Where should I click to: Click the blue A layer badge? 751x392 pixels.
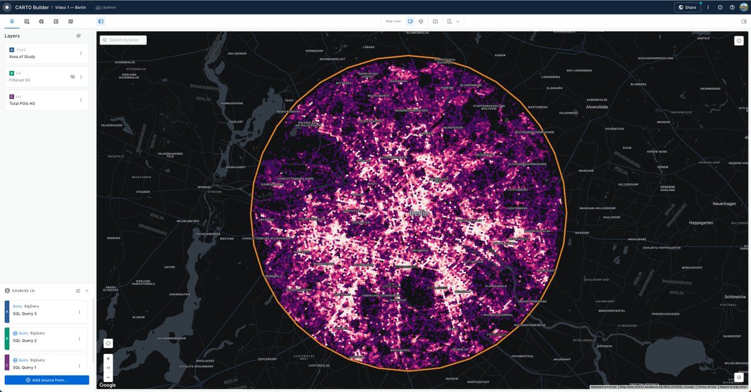click(x=12, y=49)
